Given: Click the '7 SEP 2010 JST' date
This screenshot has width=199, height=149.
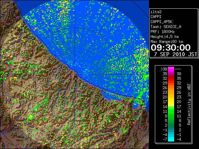Looking at the screenshot, I should [175, 54].
